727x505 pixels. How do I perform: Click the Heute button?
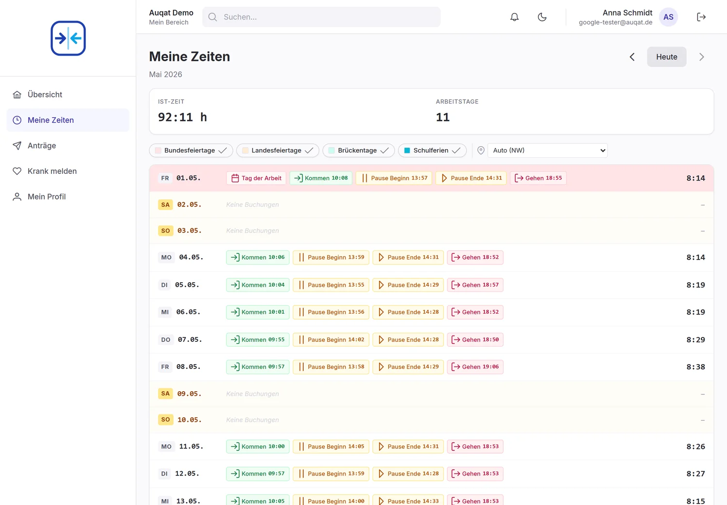pos(667,57)
